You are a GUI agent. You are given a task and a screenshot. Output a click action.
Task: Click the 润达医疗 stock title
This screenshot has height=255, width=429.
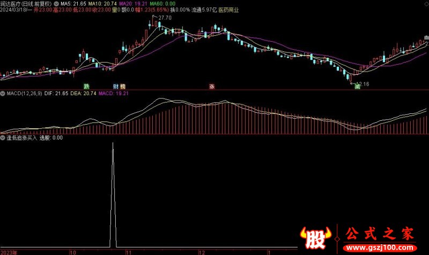click(13, 3)
